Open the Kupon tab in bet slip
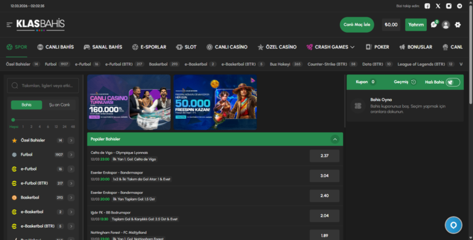 (365, 82)
